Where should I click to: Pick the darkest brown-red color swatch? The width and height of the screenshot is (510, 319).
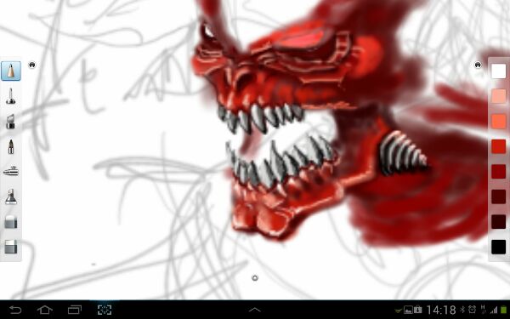tap(499, 222)
